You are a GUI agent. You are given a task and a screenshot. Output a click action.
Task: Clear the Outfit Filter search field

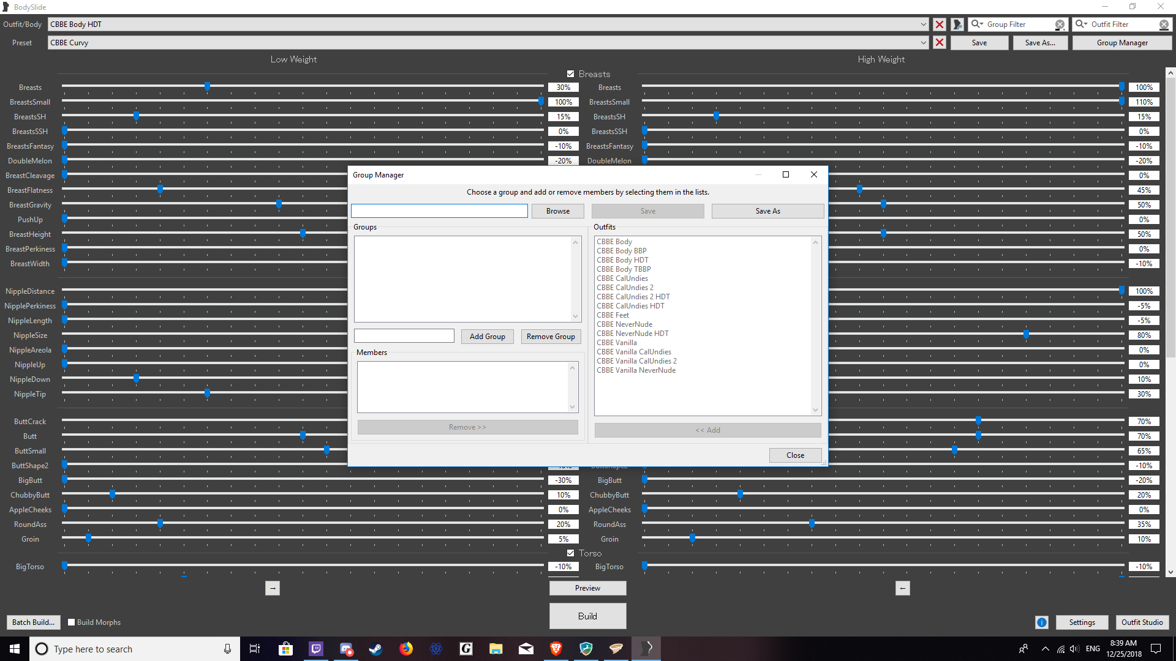click(x=1164, y=24)
